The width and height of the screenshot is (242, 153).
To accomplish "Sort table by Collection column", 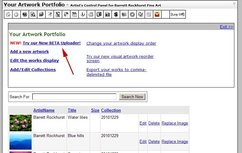I will 111,110.
